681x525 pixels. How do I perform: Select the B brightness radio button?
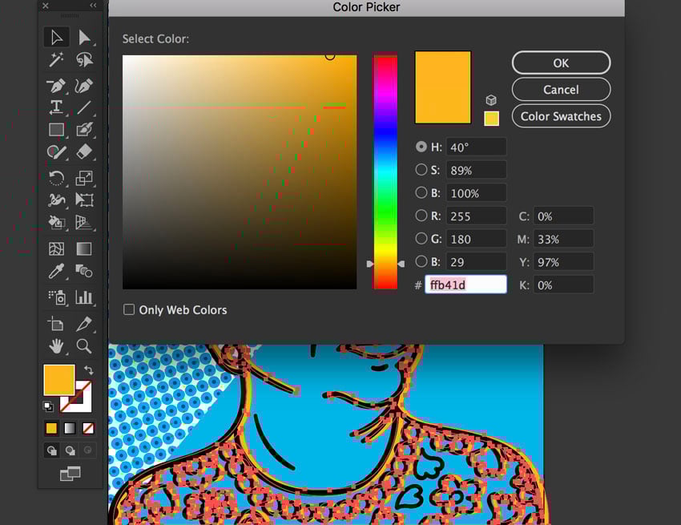[421, 192]
